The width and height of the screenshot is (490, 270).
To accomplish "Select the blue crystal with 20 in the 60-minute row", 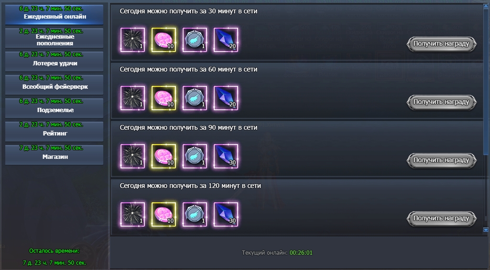I will click(x=226, y=98).
